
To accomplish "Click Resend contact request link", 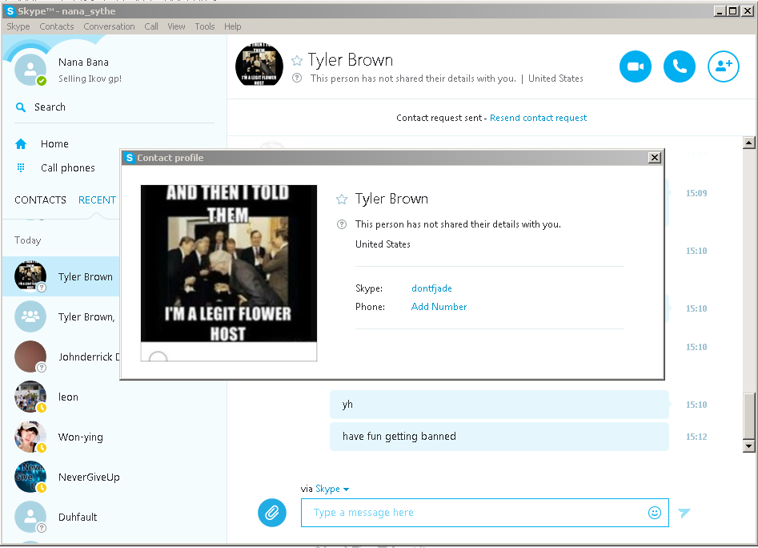I will tap(538, 118).
